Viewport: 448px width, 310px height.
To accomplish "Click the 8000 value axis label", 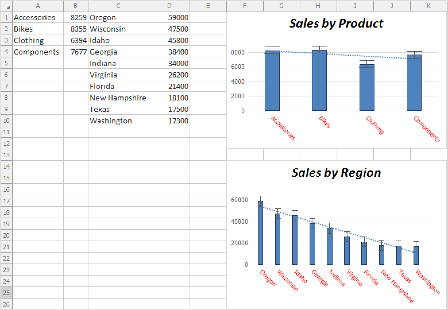I will (x=237, y=53).
